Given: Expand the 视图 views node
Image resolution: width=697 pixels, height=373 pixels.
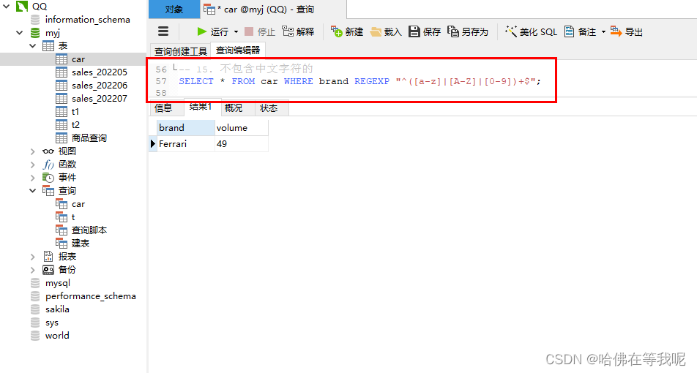Looking at the screenshot, I should tap(32, 151).
